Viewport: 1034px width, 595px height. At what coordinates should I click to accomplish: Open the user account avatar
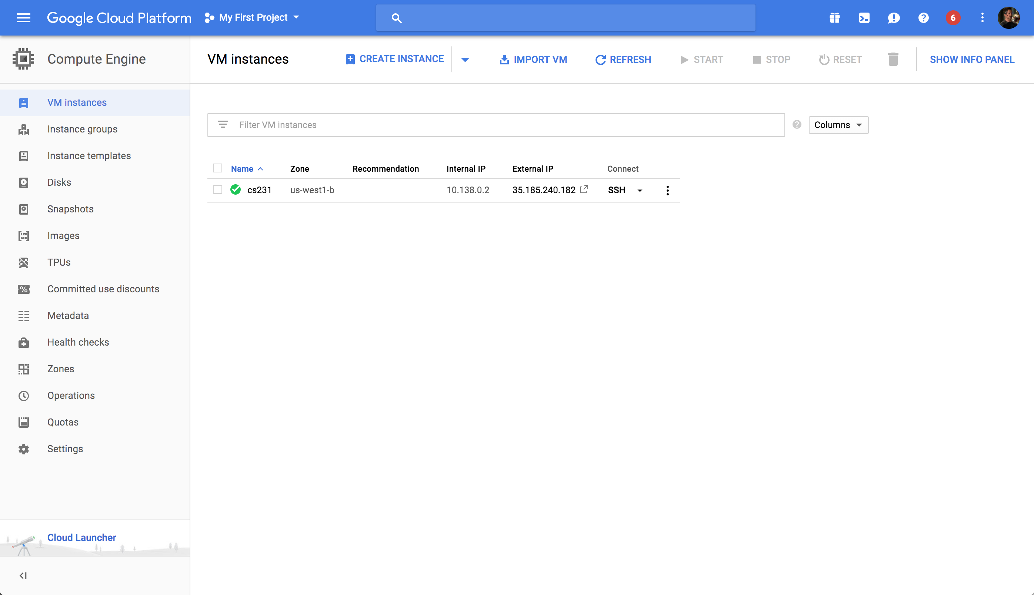pos(1009,18)
